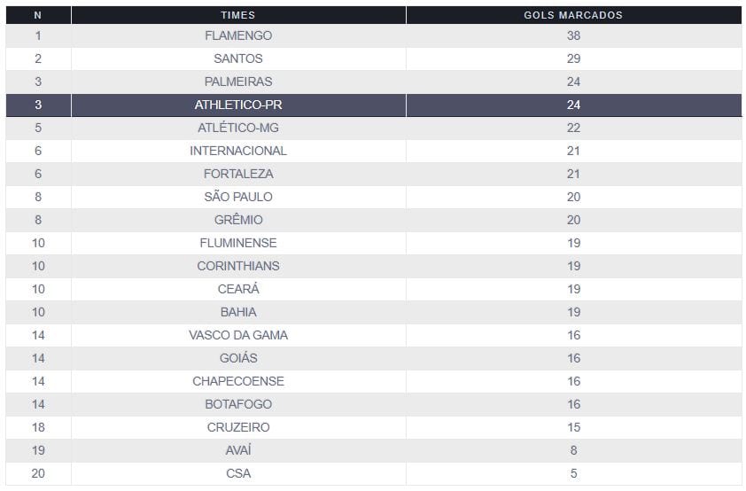
Task: Click on CRUZEIRO team name
Action: pyautogui.click(x=237, y=428)
